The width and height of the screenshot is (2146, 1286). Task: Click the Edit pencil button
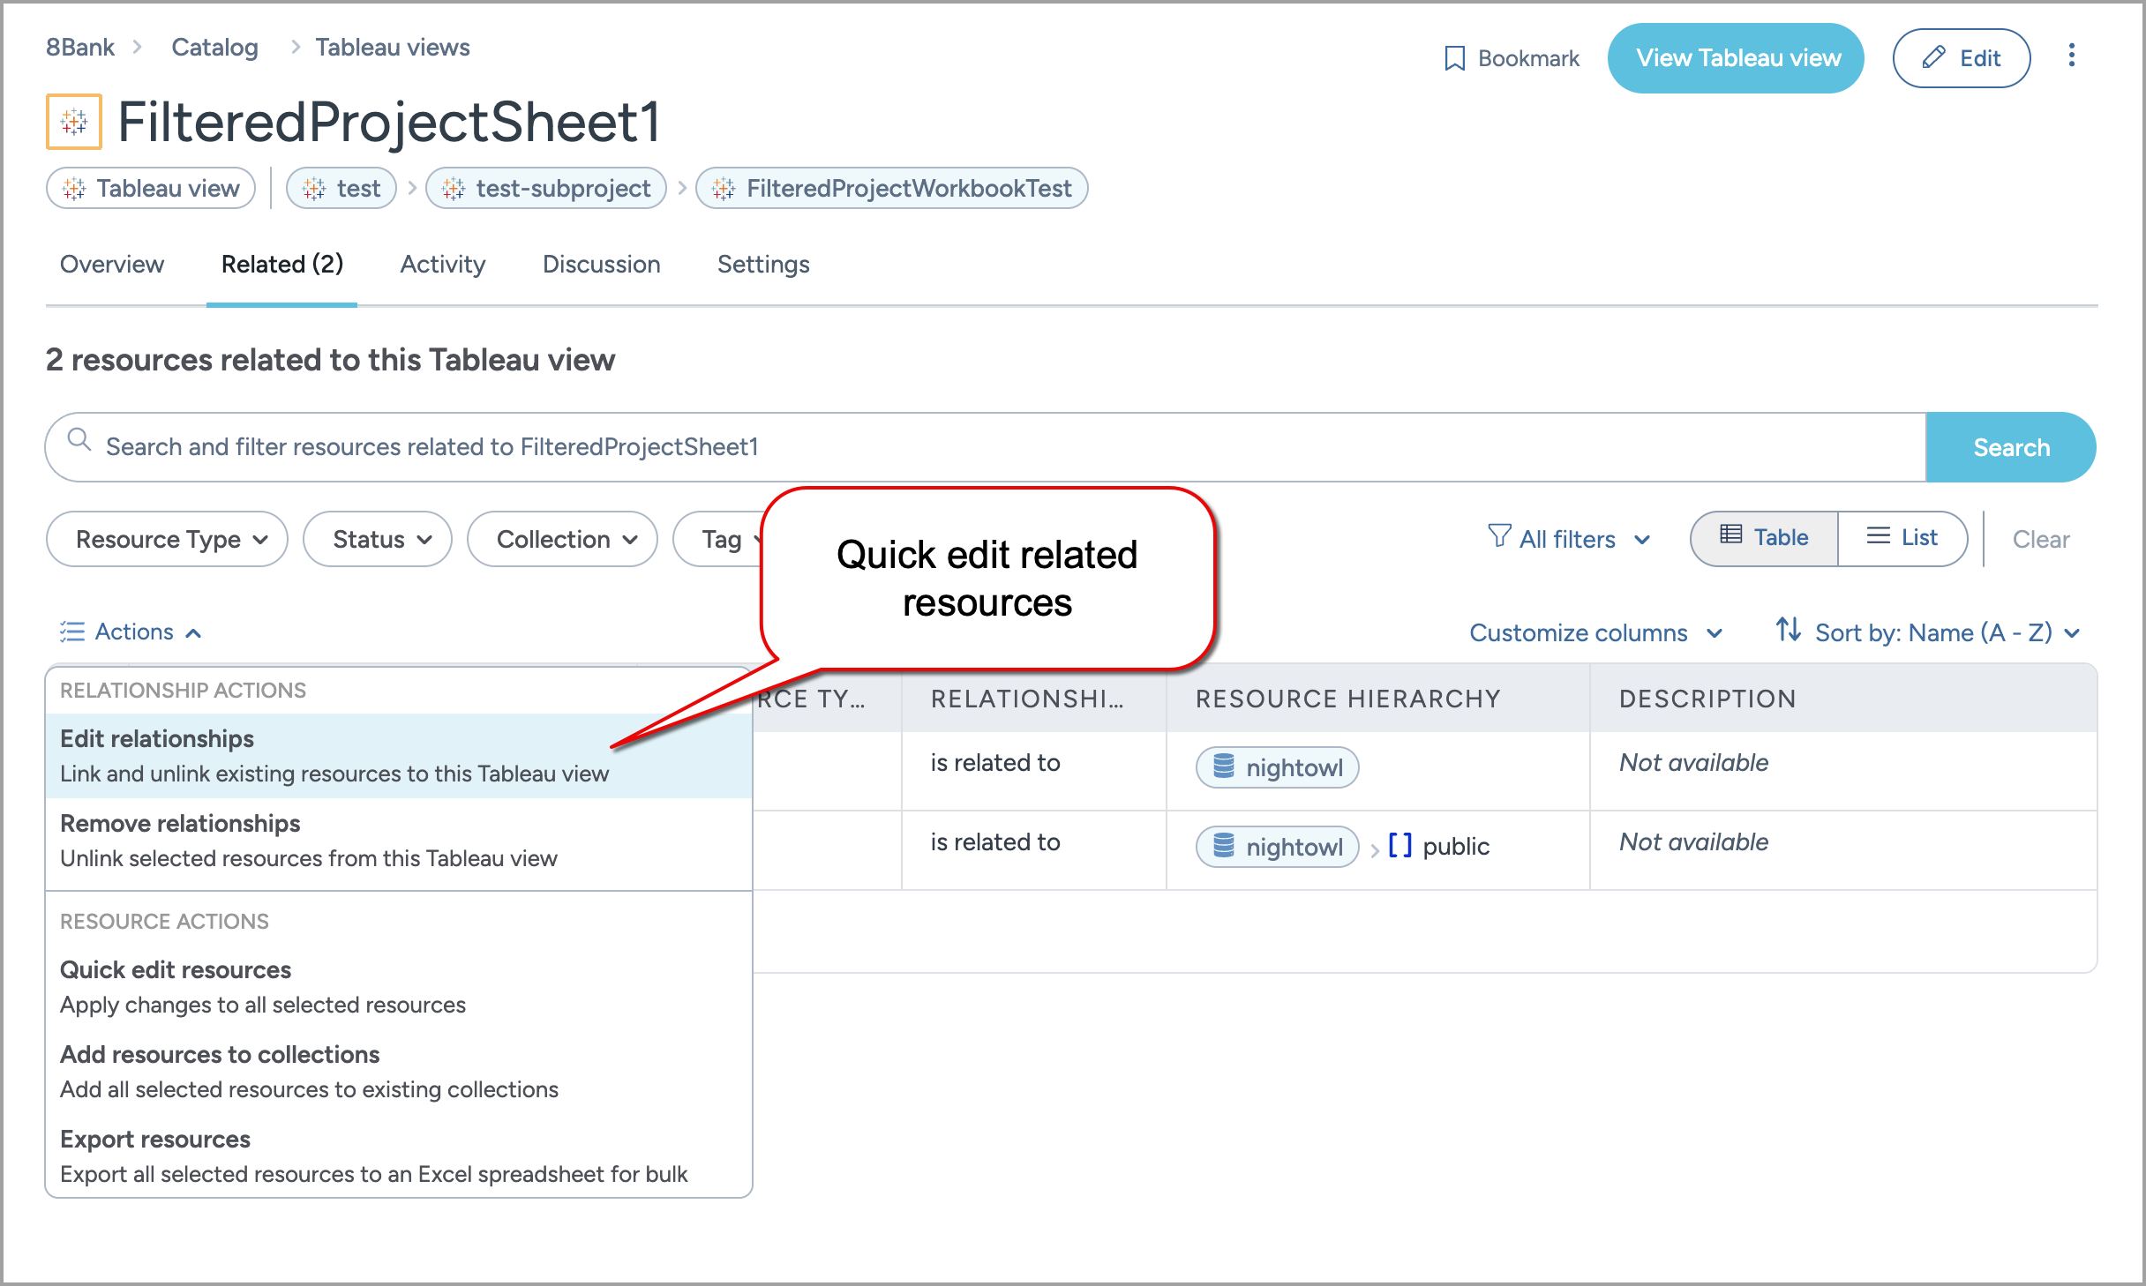pyautogui.click(x=1961, y=58)
